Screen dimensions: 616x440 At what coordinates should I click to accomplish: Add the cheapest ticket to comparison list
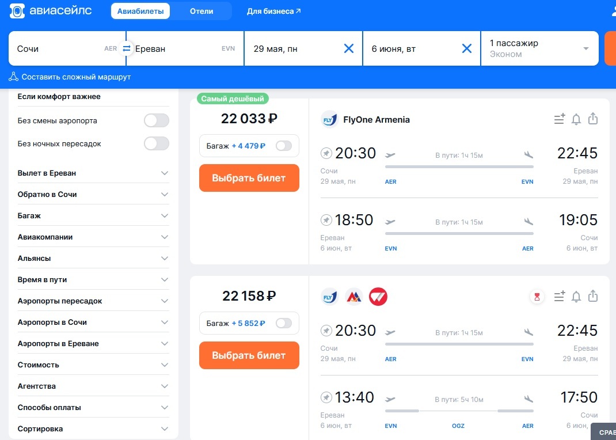click(559, 119)
